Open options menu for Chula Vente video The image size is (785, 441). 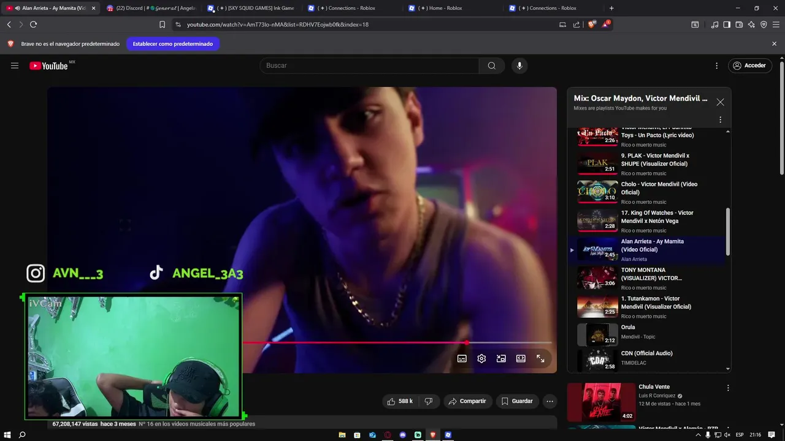click(728, 388)
